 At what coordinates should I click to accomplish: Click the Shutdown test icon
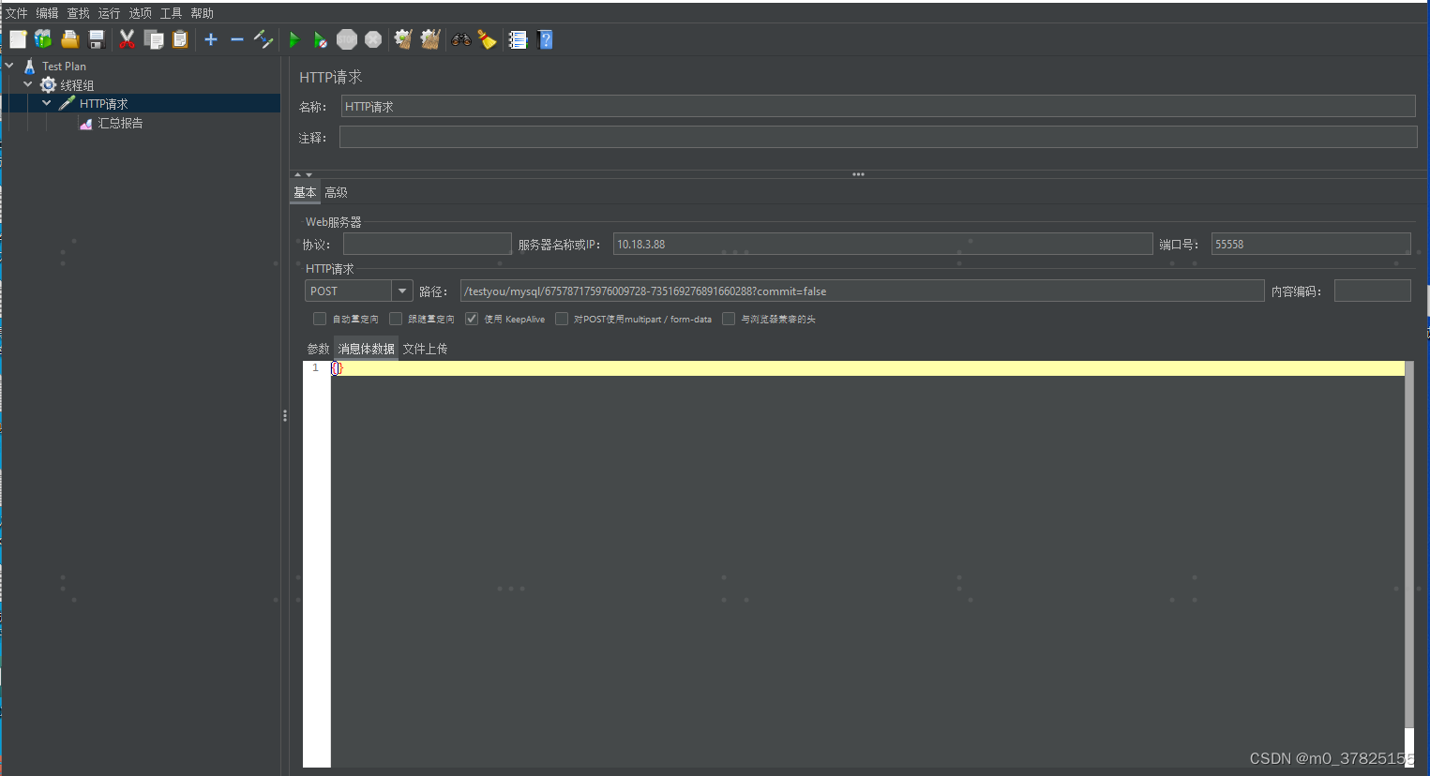point(372,39)
